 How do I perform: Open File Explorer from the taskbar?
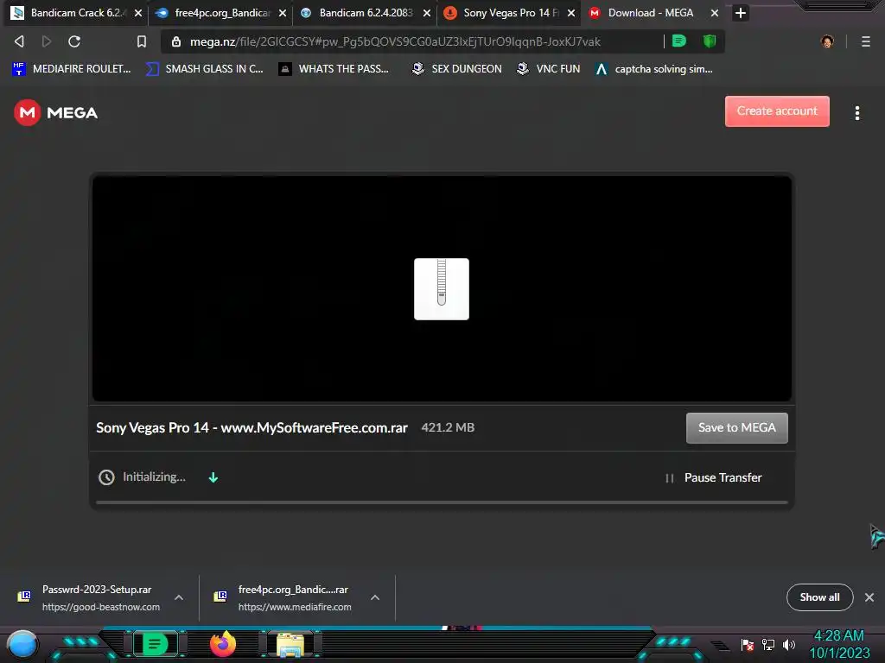[x=290, y=646]
